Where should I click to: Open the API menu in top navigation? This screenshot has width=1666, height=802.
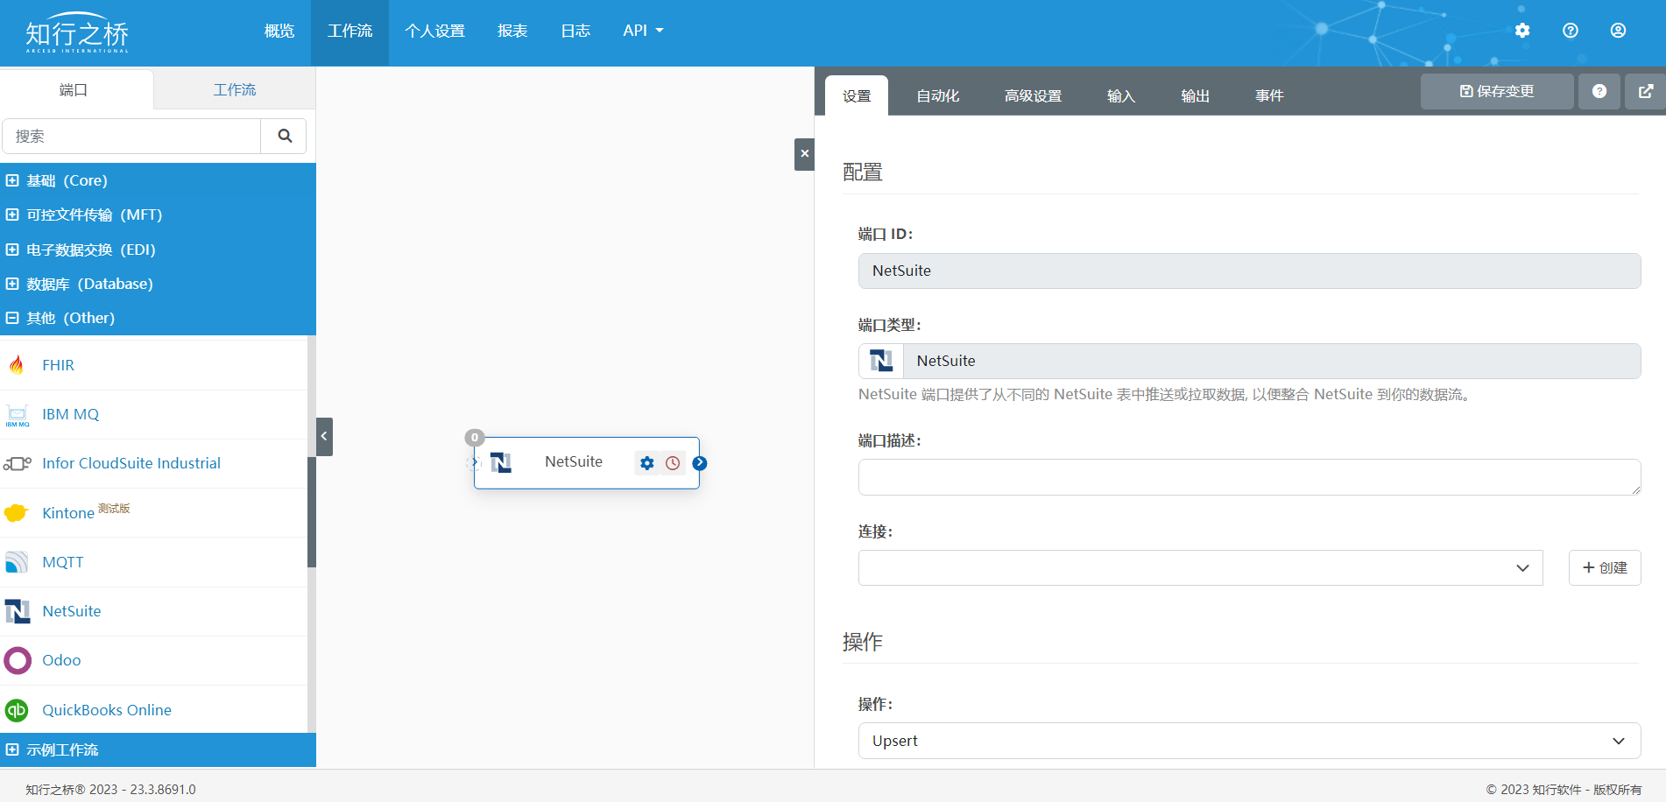(x=643, y=31)
